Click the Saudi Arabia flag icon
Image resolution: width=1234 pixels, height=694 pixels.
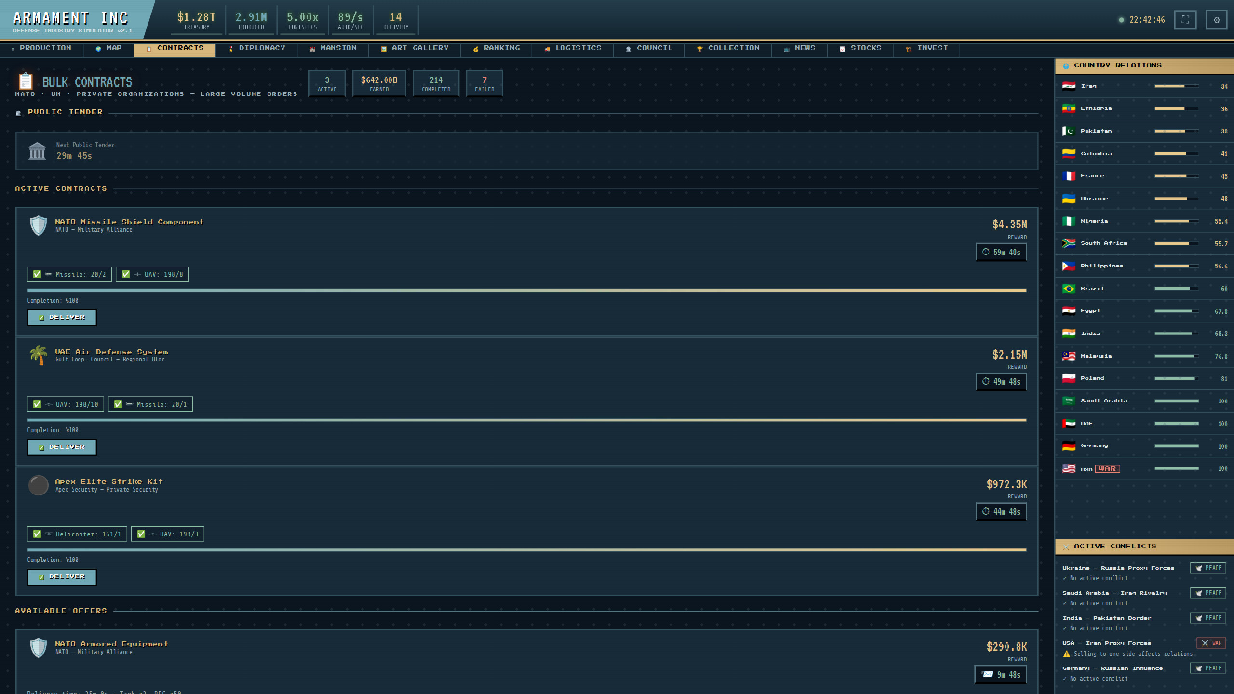tap(1069, 401)
